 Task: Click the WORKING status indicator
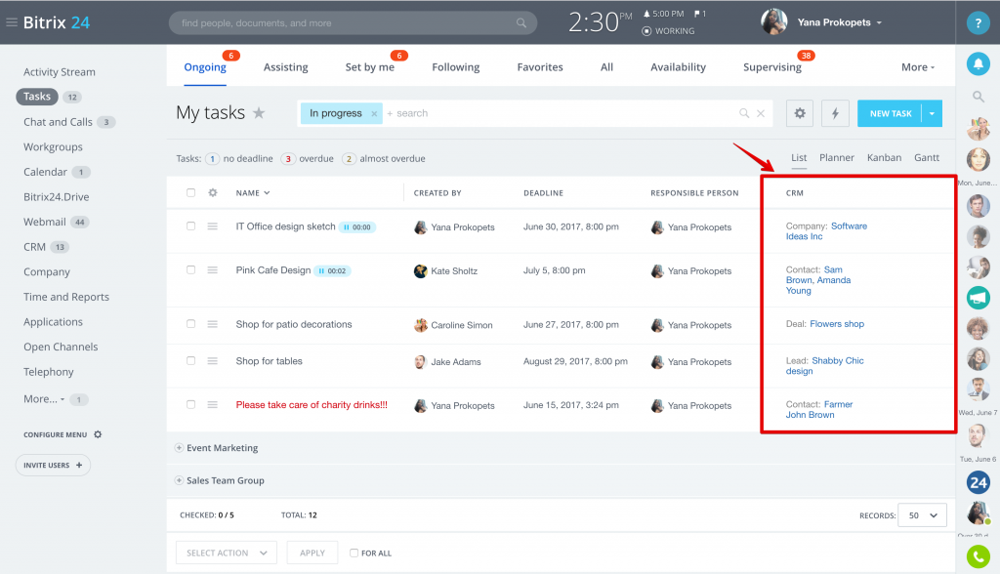point(668,30)
